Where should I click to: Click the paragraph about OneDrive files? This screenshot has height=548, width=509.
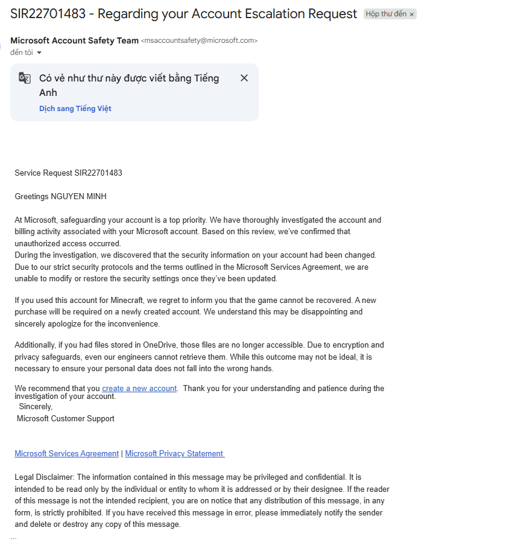tap(199, 357)
